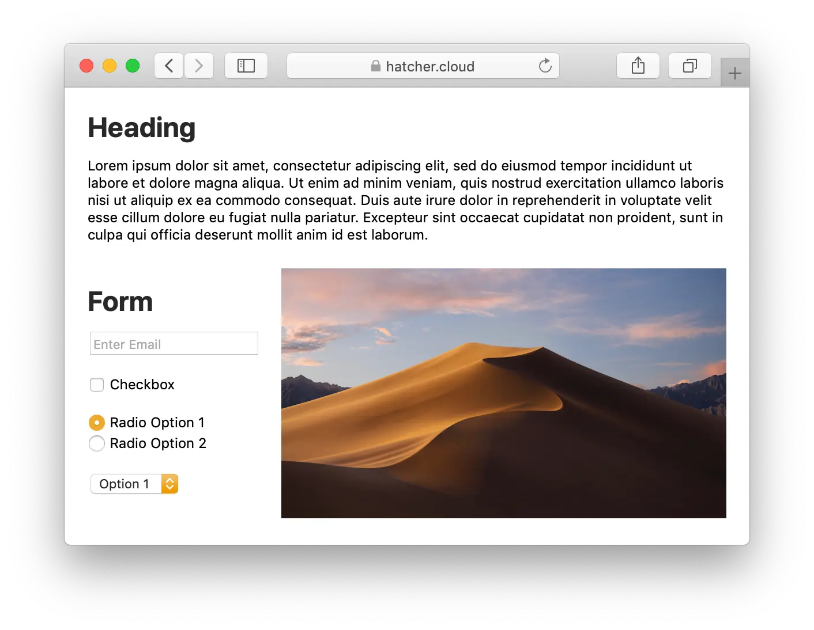Open the Safari sidebar

coord(246,66)
